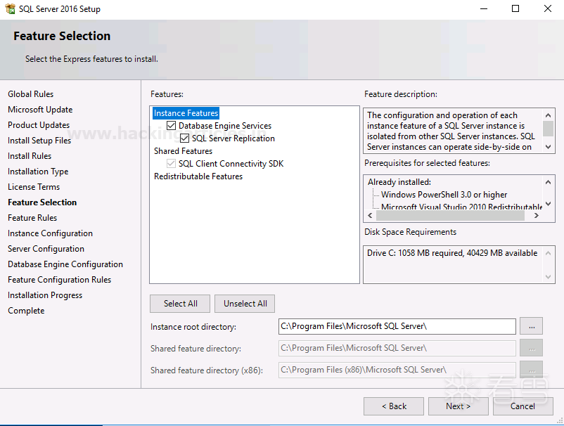Go Back to previous setup step
The image size is (564, 426).
click(x=394, y=406)
